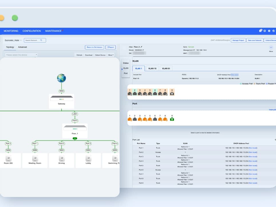The image size is (276, 207).
Task: Click Non-local link in Port 9 row
Action: pos(253,183)
